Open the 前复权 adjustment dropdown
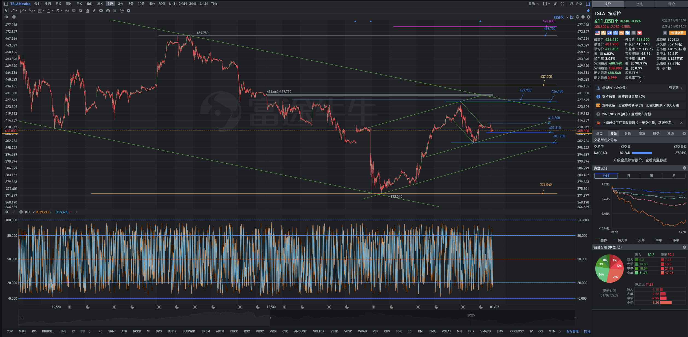The image size is (688, 337). [561, 17]
